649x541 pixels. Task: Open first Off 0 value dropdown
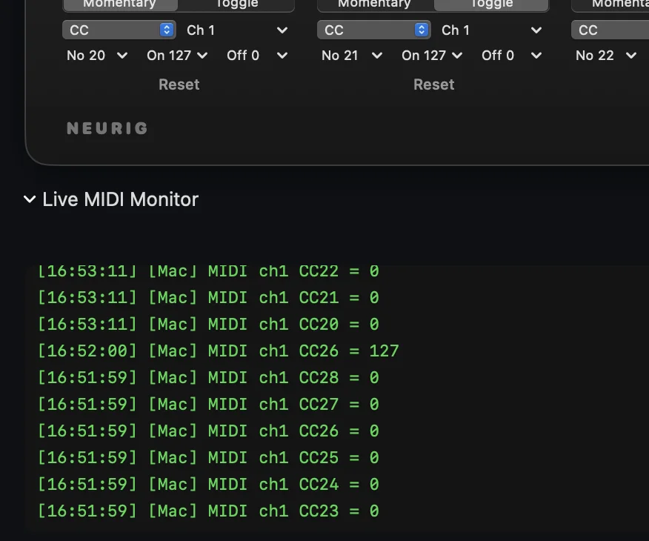(x=257, y=56)
